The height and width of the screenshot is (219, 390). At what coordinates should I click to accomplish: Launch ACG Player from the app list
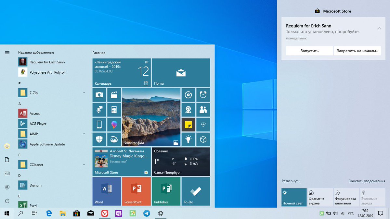[x=52, y=124]
